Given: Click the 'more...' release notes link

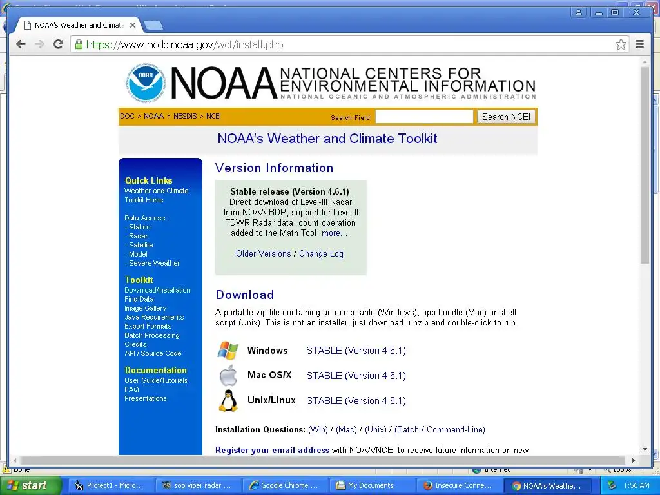Looking at the screenshot, I should [335, 233].
